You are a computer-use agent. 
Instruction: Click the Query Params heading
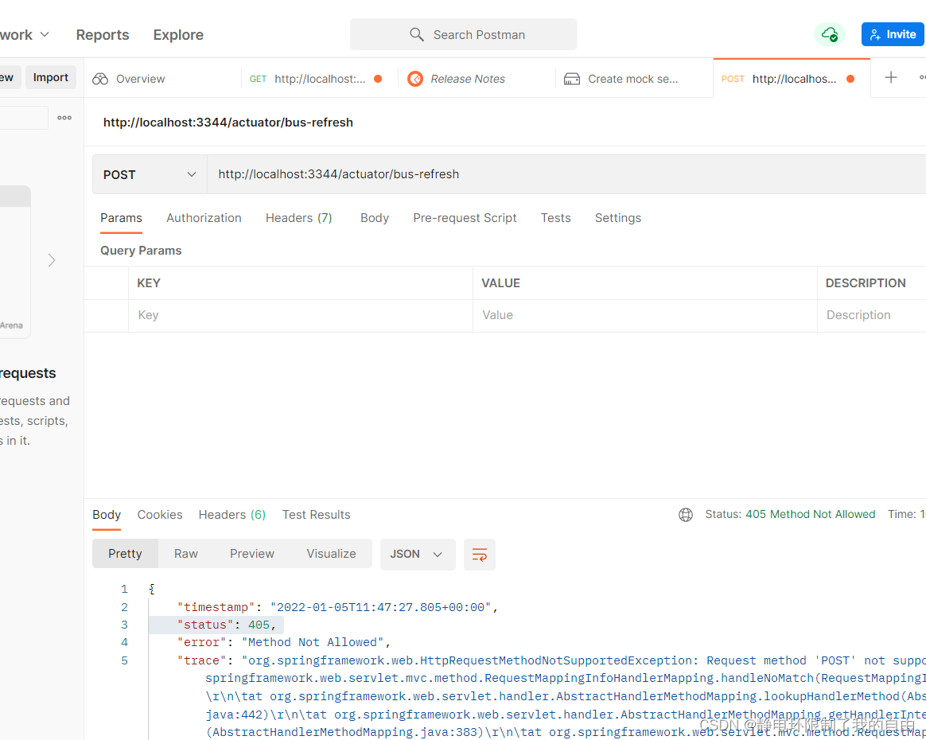141,251
